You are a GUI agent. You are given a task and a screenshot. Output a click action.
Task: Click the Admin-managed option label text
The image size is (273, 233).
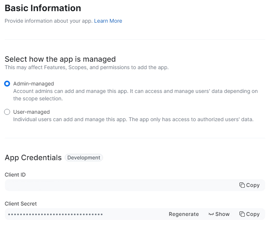33,84
